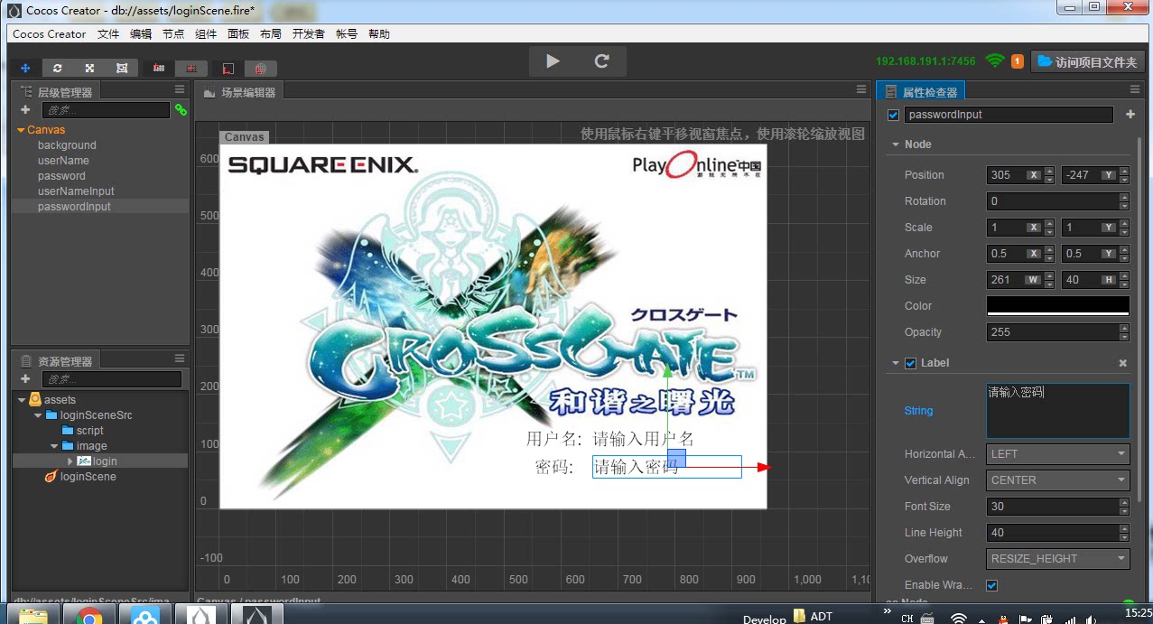The image size is (1153, 624).
Task: Click the add component plus icon beside node name
Action: pyautogui.click(x=1130, y=115)
